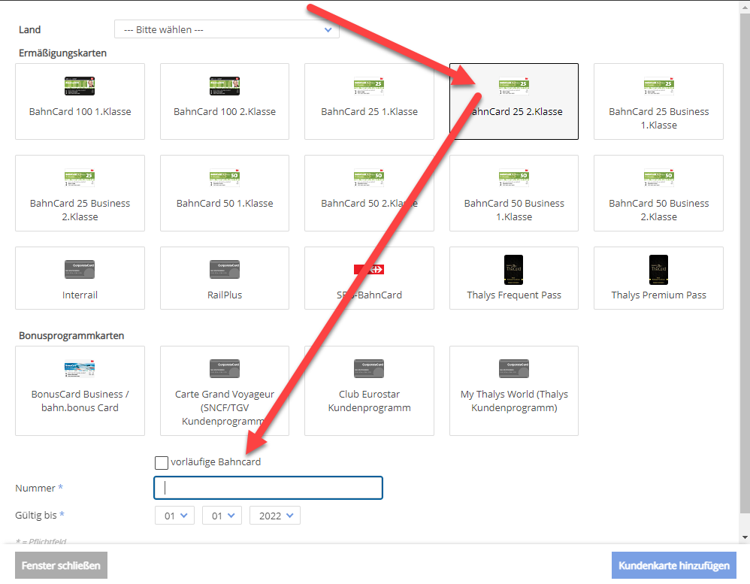750x584 pixels.
Task: Open the Gültig bis day dropdown
Action: (174, 516)
